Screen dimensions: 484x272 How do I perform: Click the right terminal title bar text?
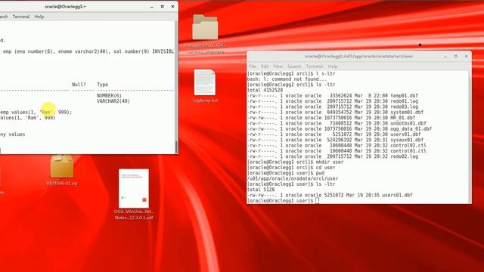point(358,57)
